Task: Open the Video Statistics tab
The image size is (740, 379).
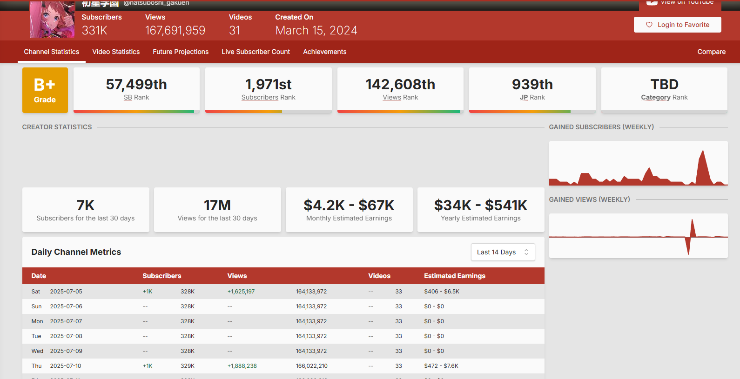Action: click(x=116, y=52)
